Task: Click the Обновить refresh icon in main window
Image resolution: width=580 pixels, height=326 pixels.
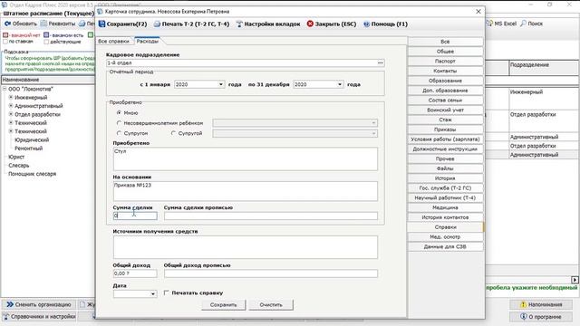Action: 7,24
